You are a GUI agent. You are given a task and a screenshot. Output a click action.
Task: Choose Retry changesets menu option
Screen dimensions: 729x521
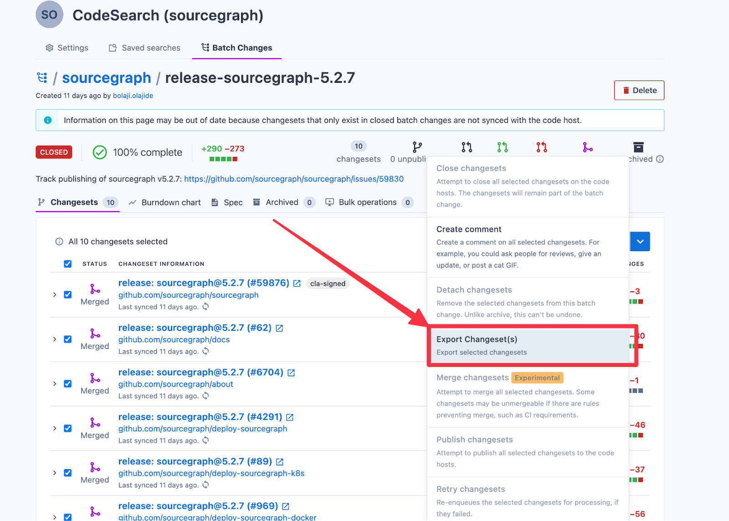click(528, 499)
